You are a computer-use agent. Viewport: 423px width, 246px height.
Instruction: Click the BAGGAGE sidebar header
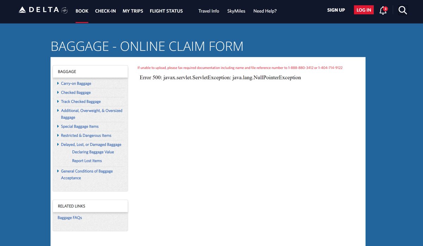(90, 72)
